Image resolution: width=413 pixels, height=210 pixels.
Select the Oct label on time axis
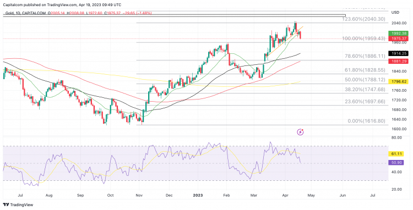pyautogui.click(x=110, y=195)
